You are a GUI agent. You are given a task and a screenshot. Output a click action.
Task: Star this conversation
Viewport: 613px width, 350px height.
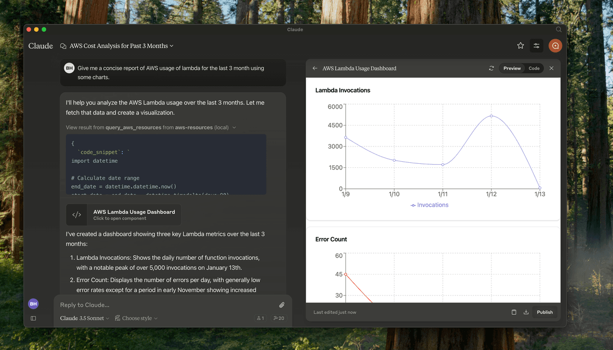point(521,46)
